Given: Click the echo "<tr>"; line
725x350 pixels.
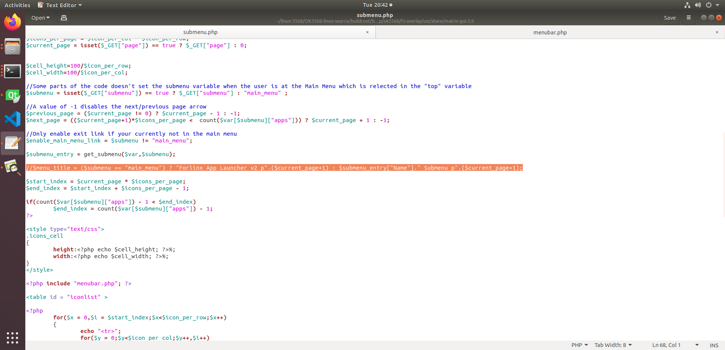Looking at the screenshot, I should pos(101,331).
